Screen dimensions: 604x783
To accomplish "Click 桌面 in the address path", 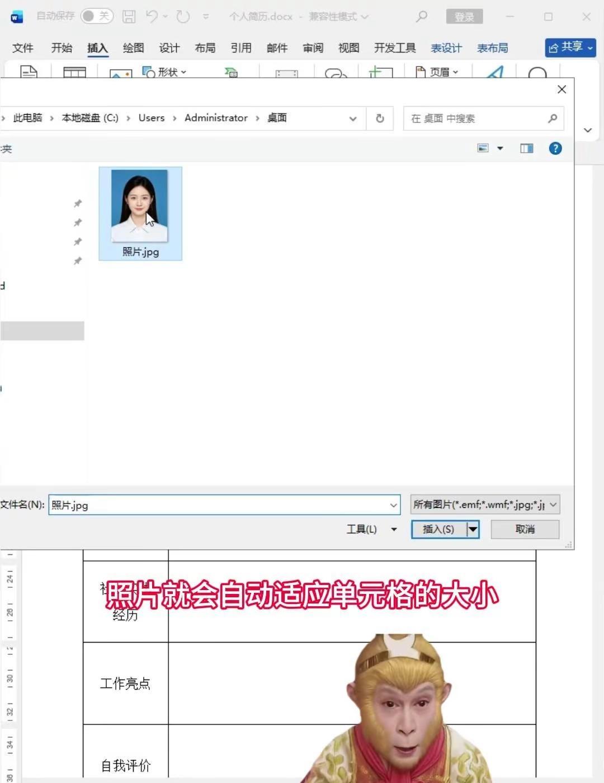I will [x=277, y=118].
